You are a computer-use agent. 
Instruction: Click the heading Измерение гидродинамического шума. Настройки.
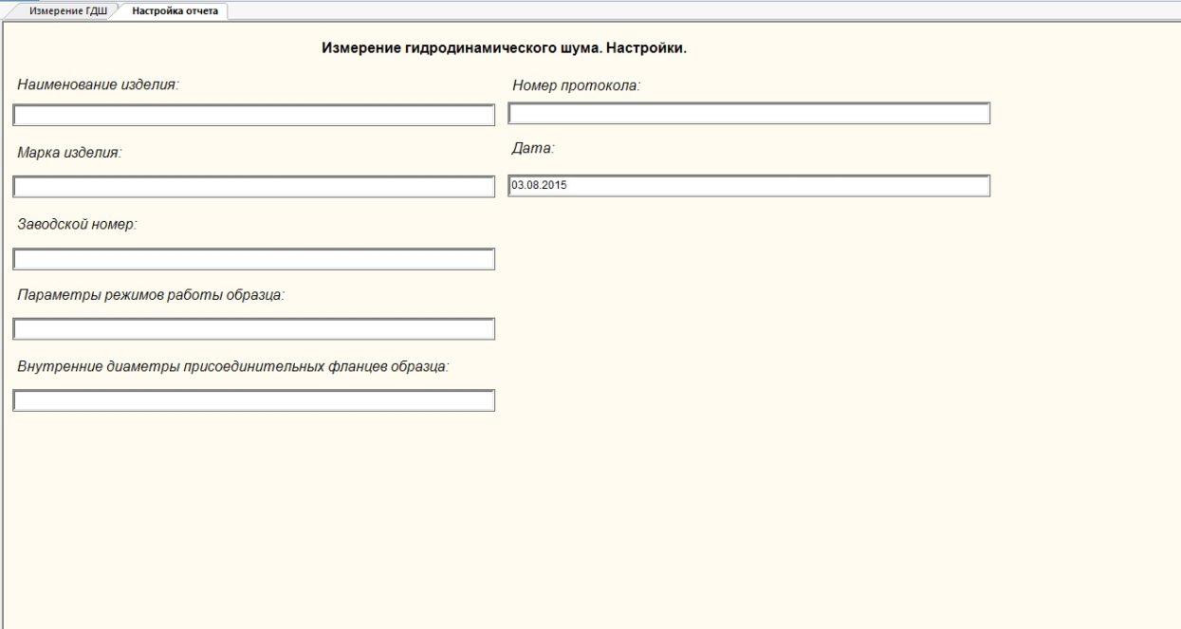(x=504, y=47)
